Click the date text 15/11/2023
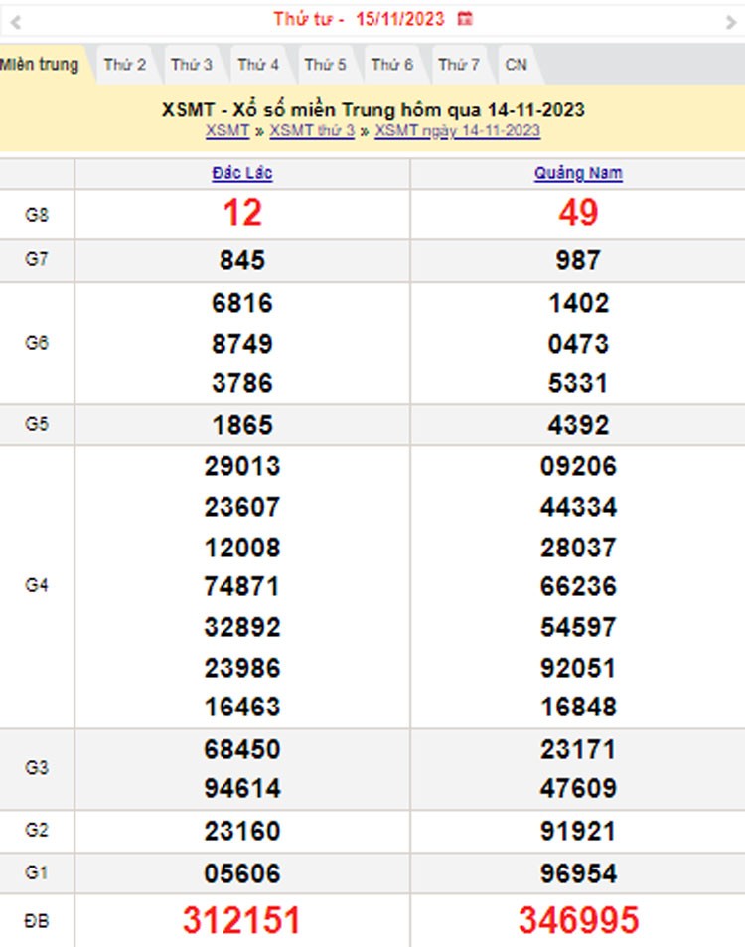This screenshot has height=947, width=745. tap(400, 19)
